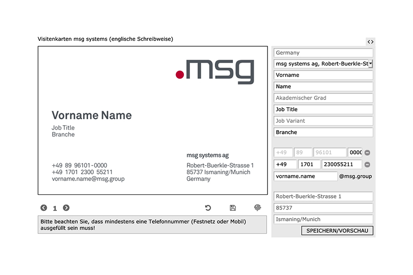Click the SPEICHERN/VORSCHAU button
Viewport: 413px width, 275px height.
click(337, 231)
